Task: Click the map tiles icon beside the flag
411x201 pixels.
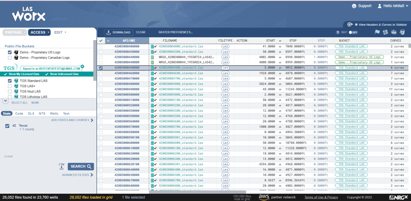Action: tap(385, 32)
